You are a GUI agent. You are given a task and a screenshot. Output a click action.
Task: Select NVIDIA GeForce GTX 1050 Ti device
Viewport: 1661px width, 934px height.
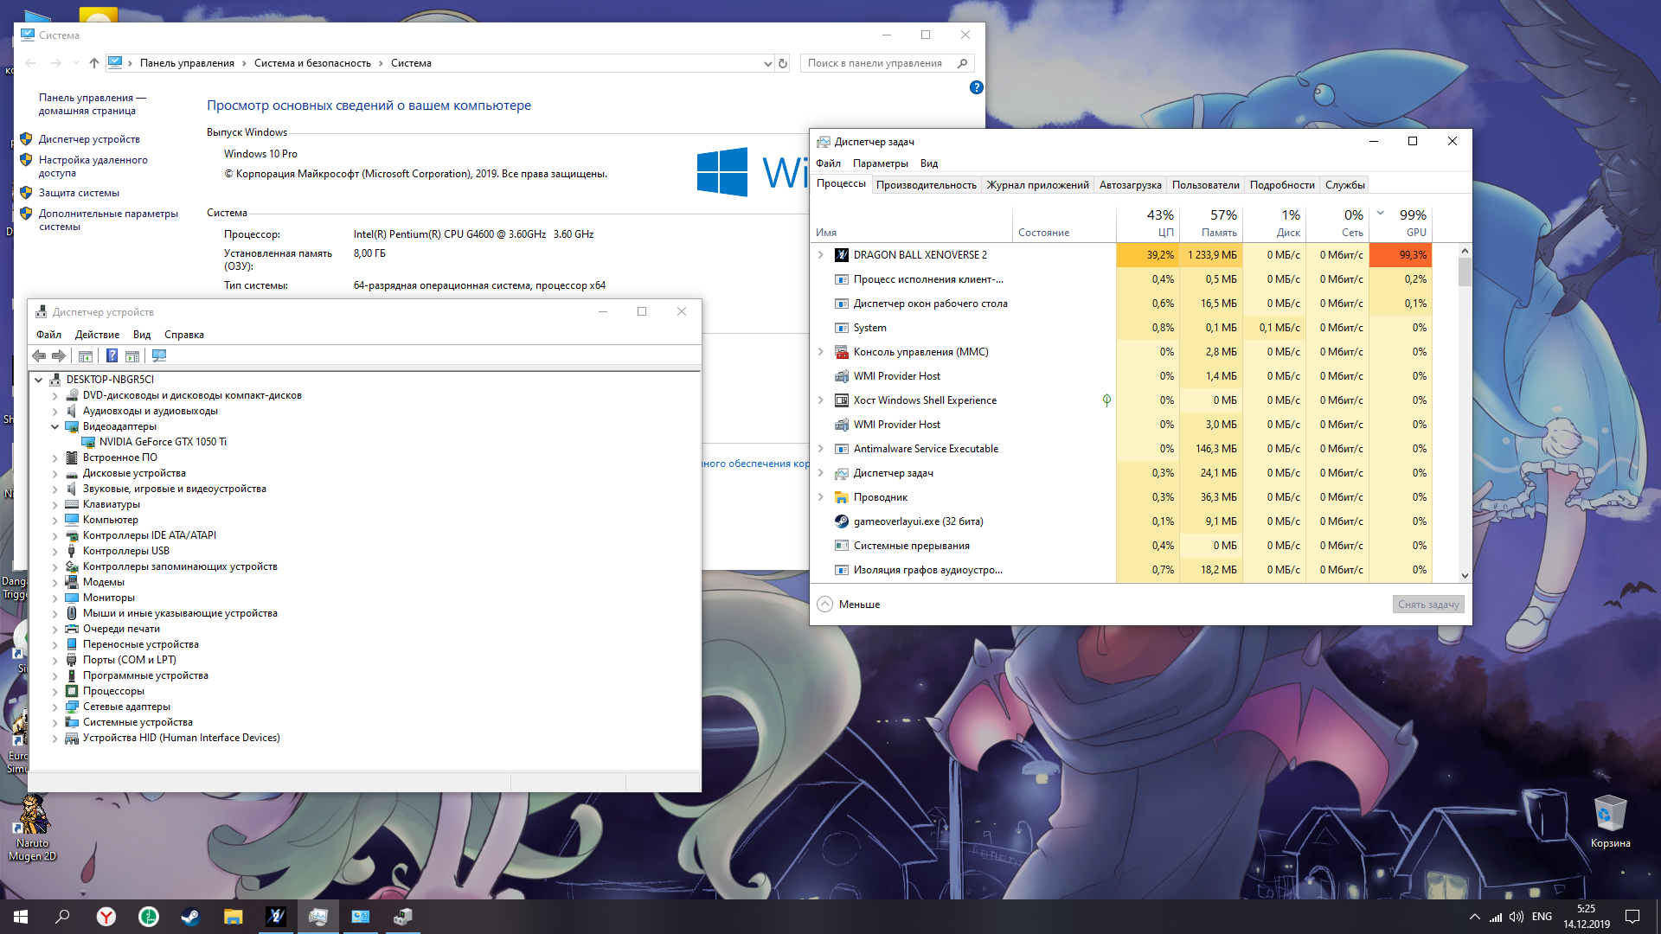pos(163,442)
